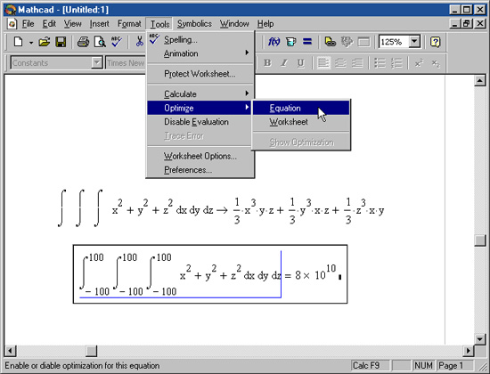This screenshot has width=490, height=374.
Task: Click the Component Wizard icon
Action: coord(347,42)
